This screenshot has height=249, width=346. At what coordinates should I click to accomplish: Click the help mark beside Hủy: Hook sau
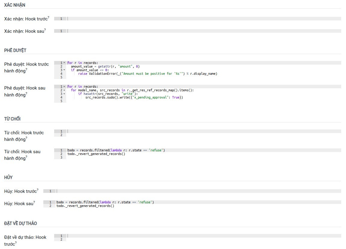[x=34, y=202]
